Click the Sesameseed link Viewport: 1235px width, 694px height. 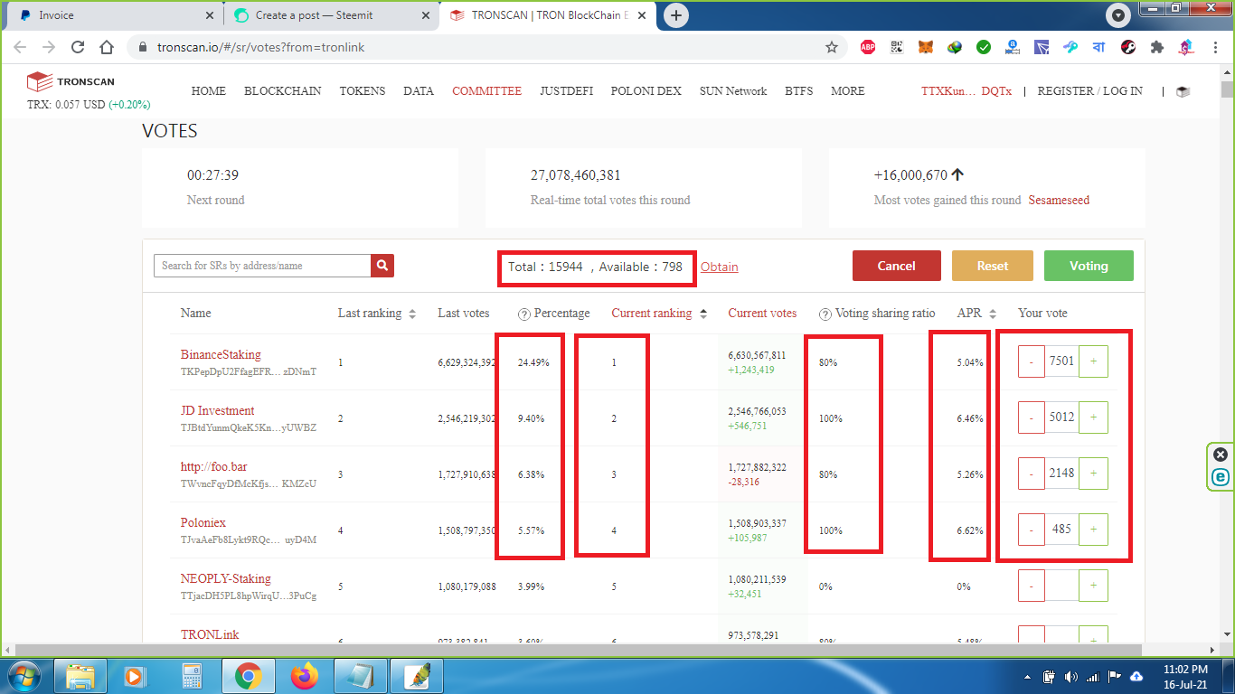(x=1059, y=201)
